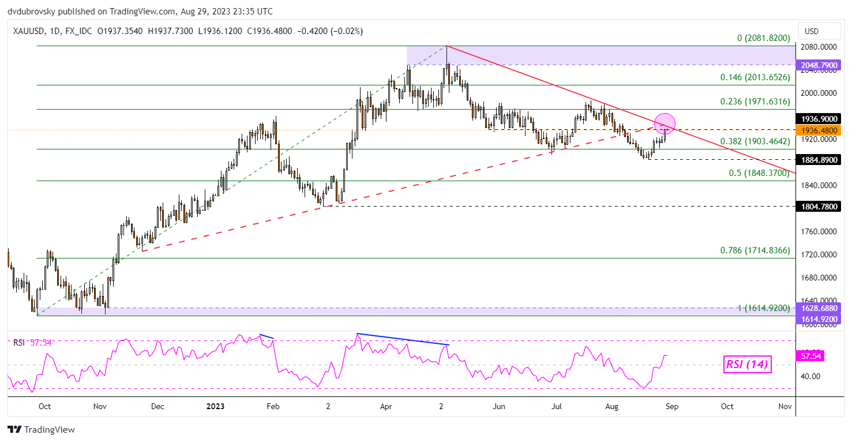Click the 2000.0000 price axis tick
Screen dimensions: 852x442
pyautogui.click(x=820, y=93)
